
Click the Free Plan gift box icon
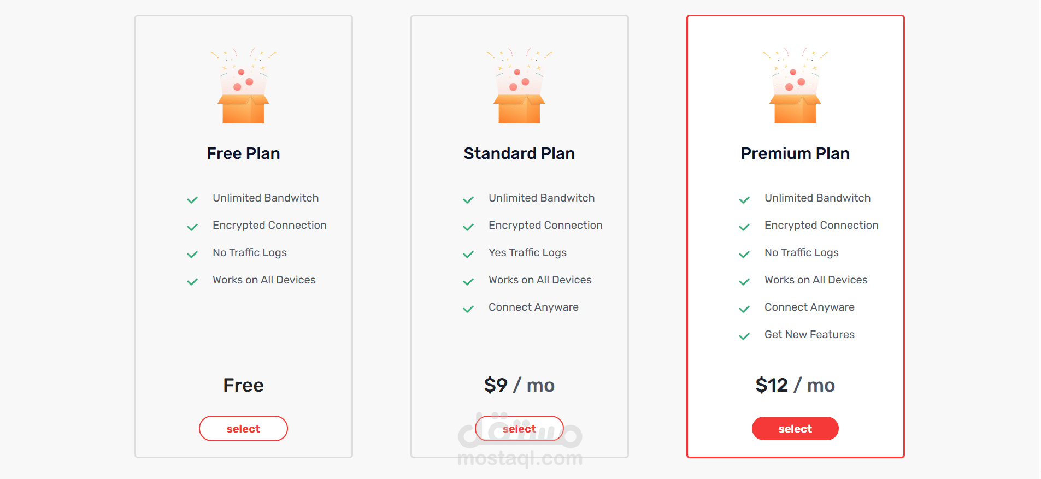click(x=243, y=85)
